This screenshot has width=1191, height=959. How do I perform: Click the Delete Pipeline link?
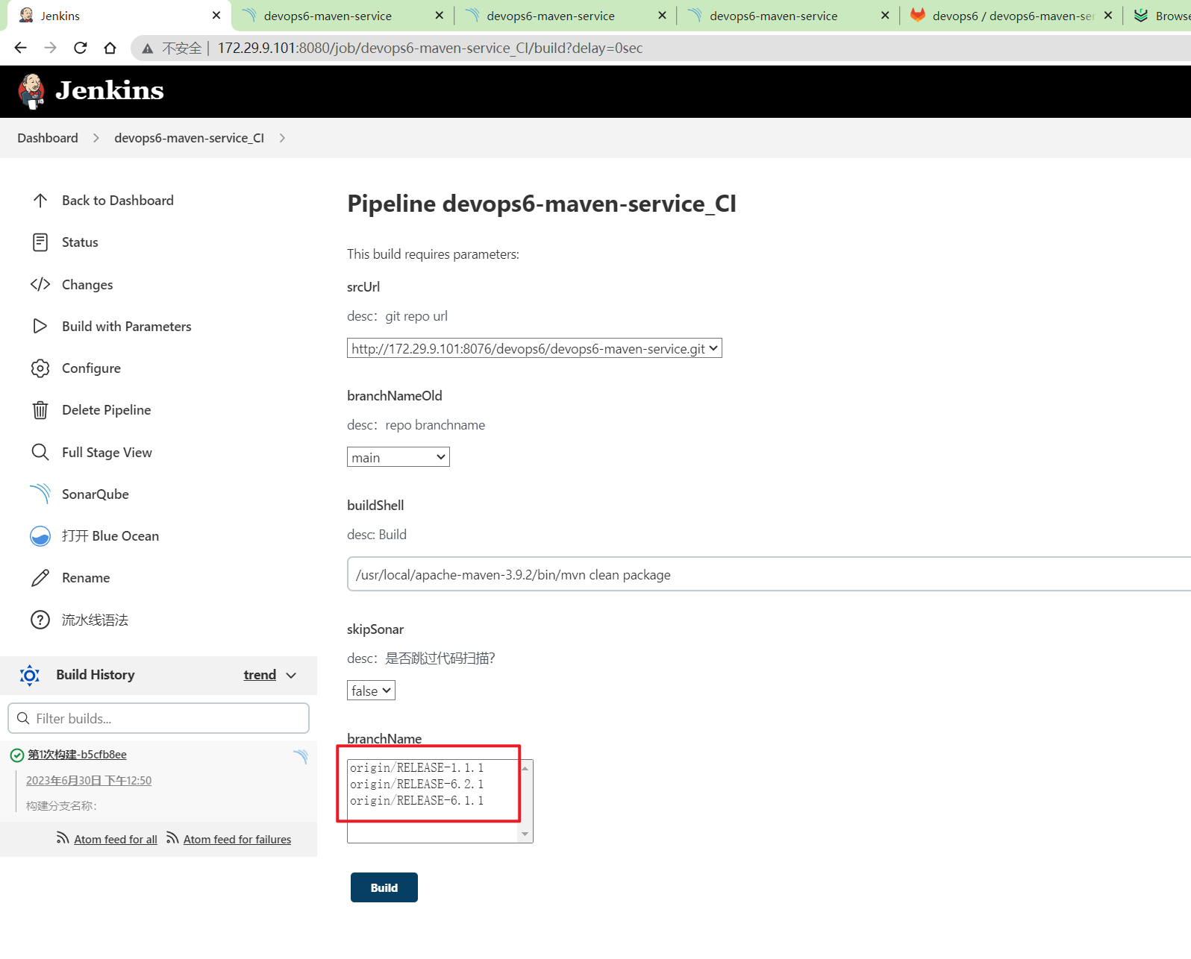[x=107, y=410]
